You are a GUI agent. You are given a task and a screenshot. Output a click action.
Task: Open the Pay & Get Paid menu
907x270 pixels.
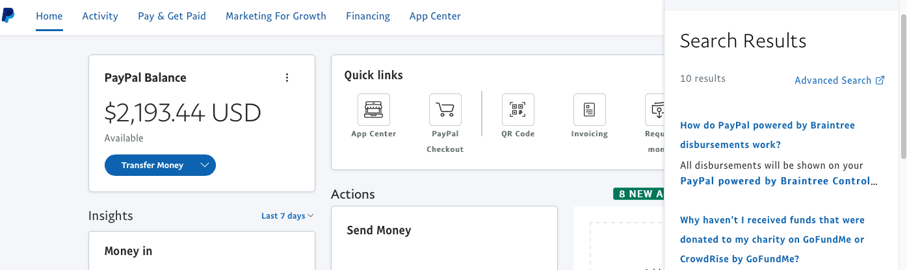172,16
